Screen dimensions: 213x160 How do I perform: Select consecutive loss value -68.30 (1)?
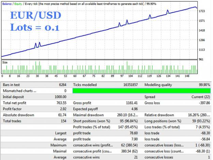point(203,151)
